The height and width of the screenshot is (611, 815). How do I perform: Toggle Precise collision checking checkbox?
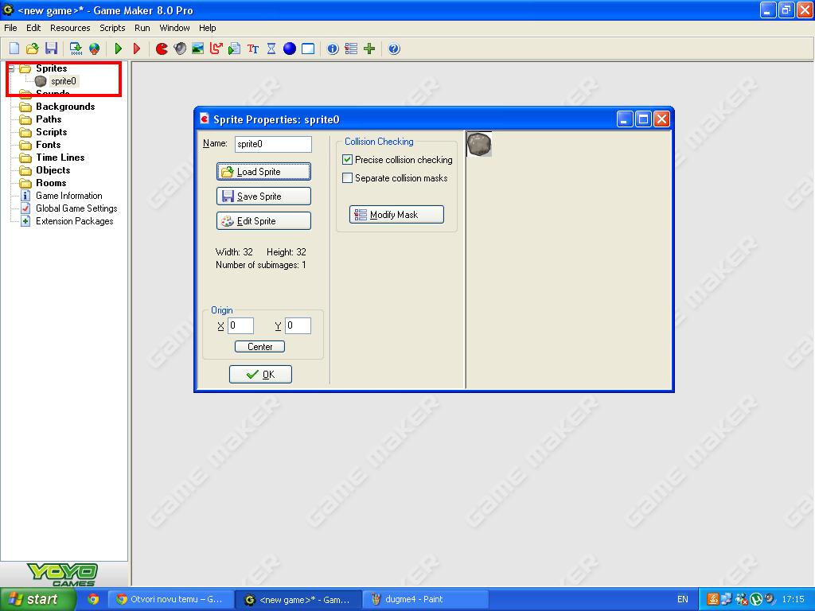(347, 159)
